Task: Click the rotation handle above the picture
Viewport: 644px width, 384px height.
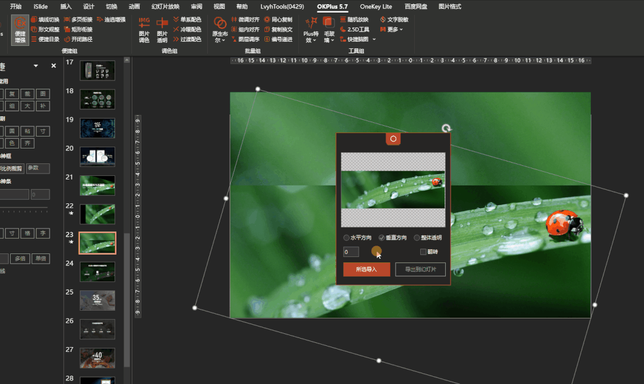Action: [446, 128]
